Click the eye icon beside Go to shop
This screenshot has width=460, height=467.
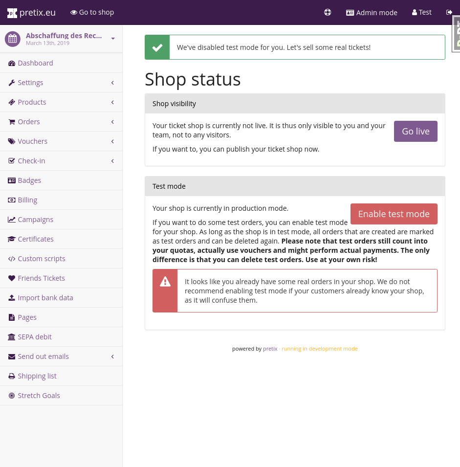pyautogui.click(x=73, y=13)
